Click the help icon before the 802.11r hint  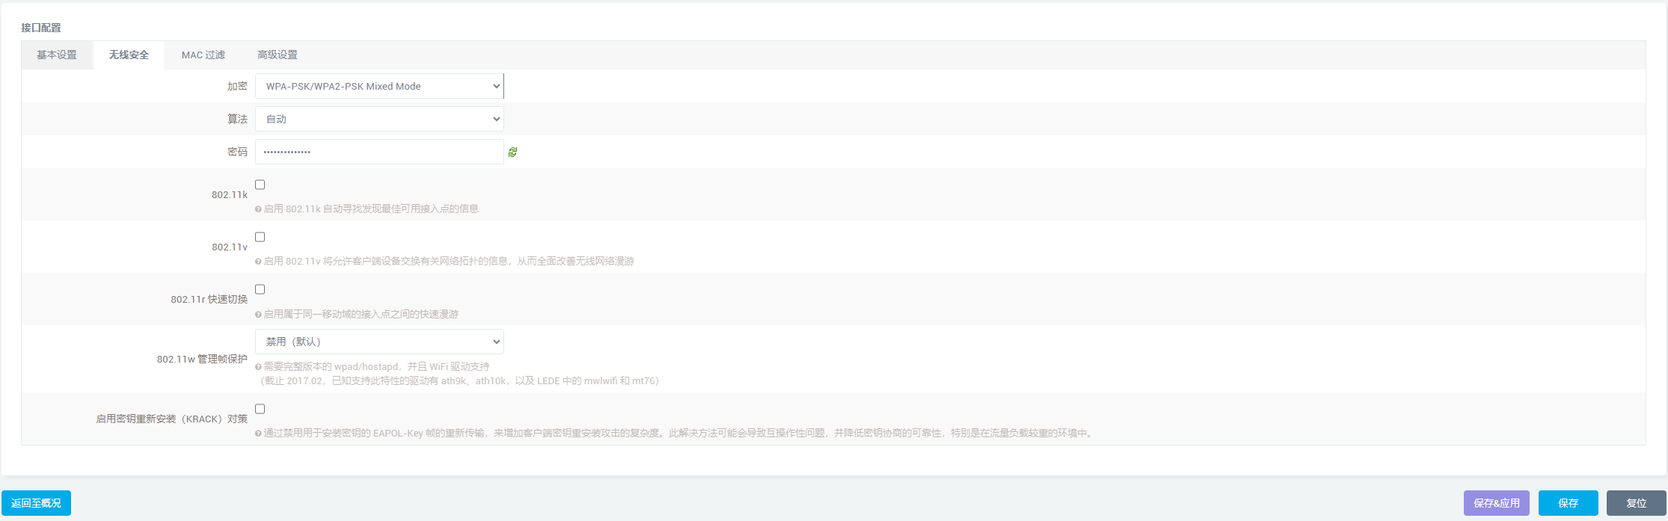pos(258,315)
